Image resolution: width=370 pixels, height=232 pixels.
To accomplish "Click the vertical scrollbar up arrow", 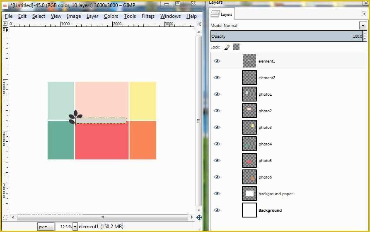I will pos(199,31).
